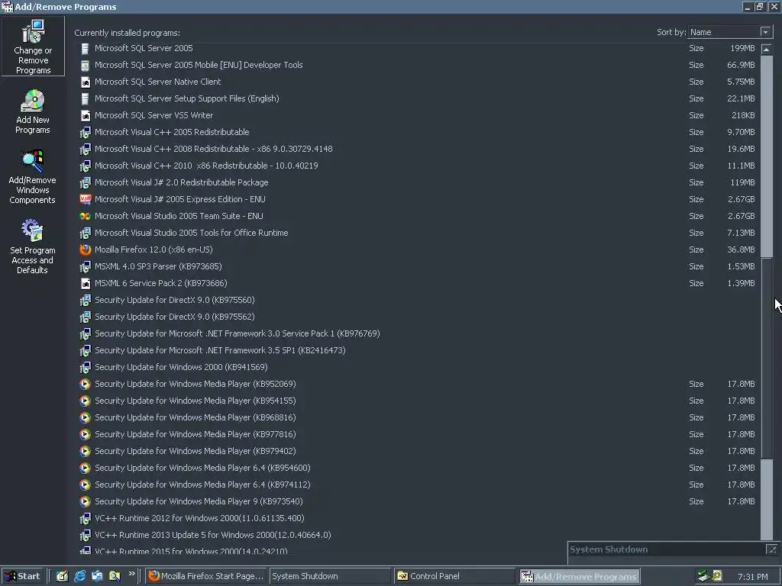Switch to System Shutdown taskbar button

[330, 576]
